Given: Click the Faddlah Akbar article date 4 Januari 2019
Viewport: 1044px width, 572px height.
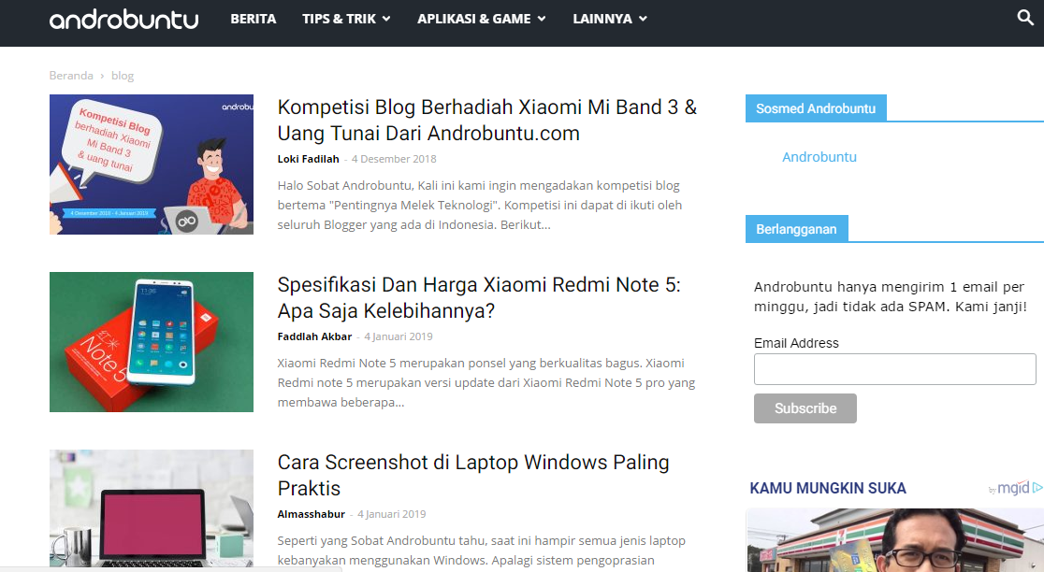Looking at the screenshot, I should point(399,336).
